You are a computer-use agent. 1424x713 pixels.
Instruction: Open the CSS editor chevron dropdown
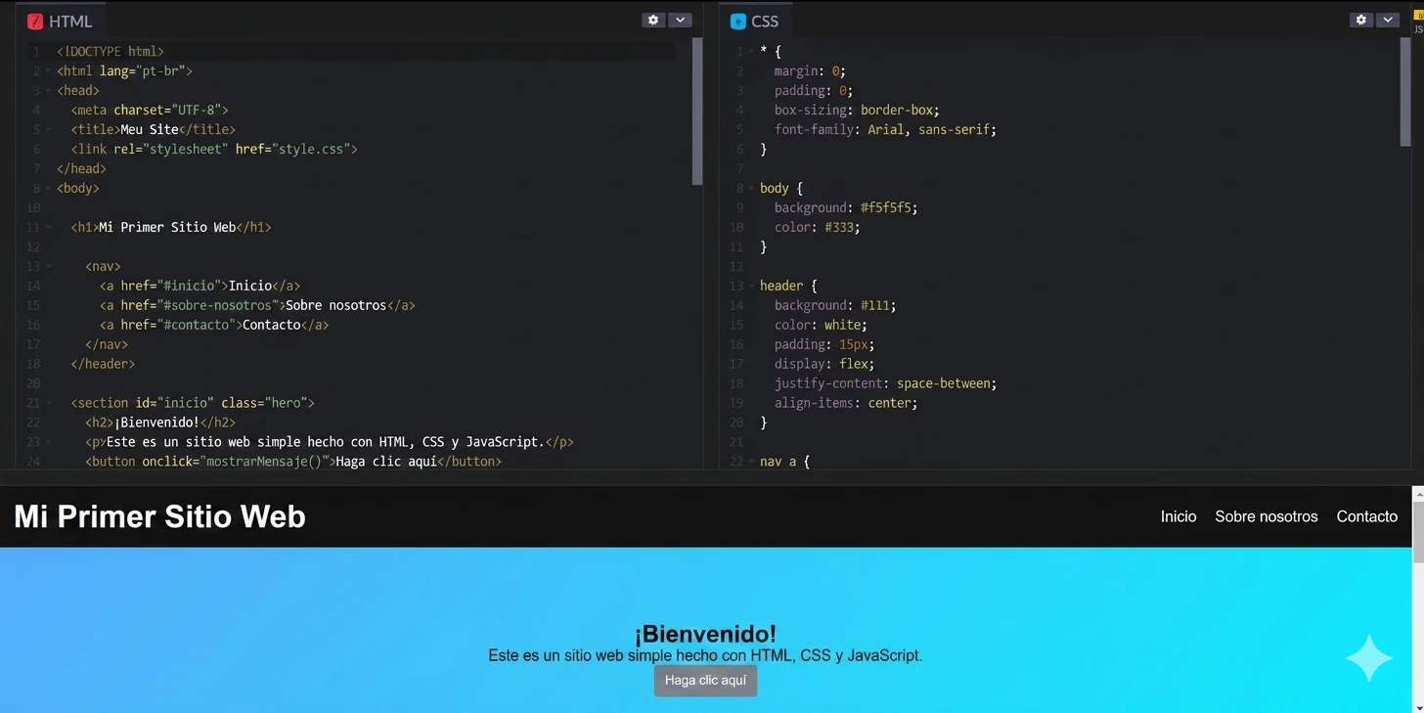(1388, 20)
